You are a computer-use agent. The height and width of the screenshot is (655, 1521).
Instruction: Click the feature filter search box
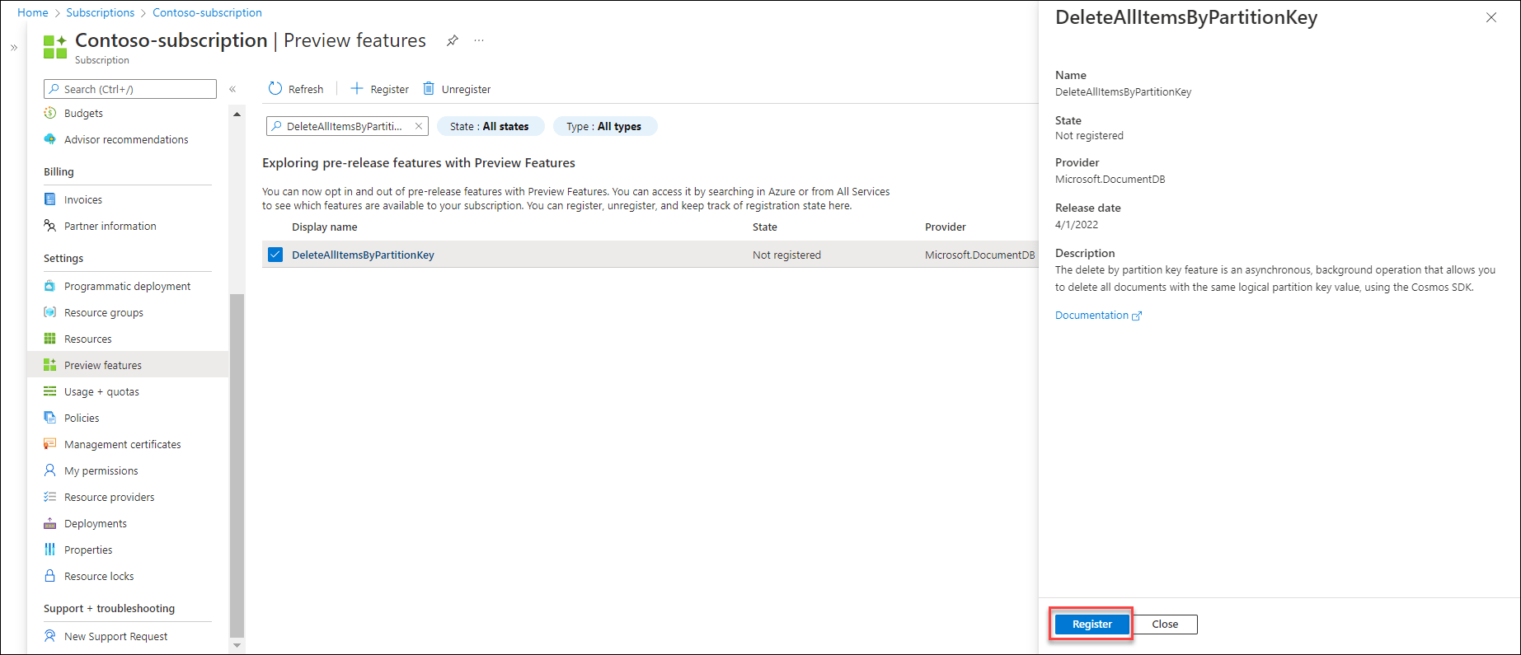click(x=347, y=126)
